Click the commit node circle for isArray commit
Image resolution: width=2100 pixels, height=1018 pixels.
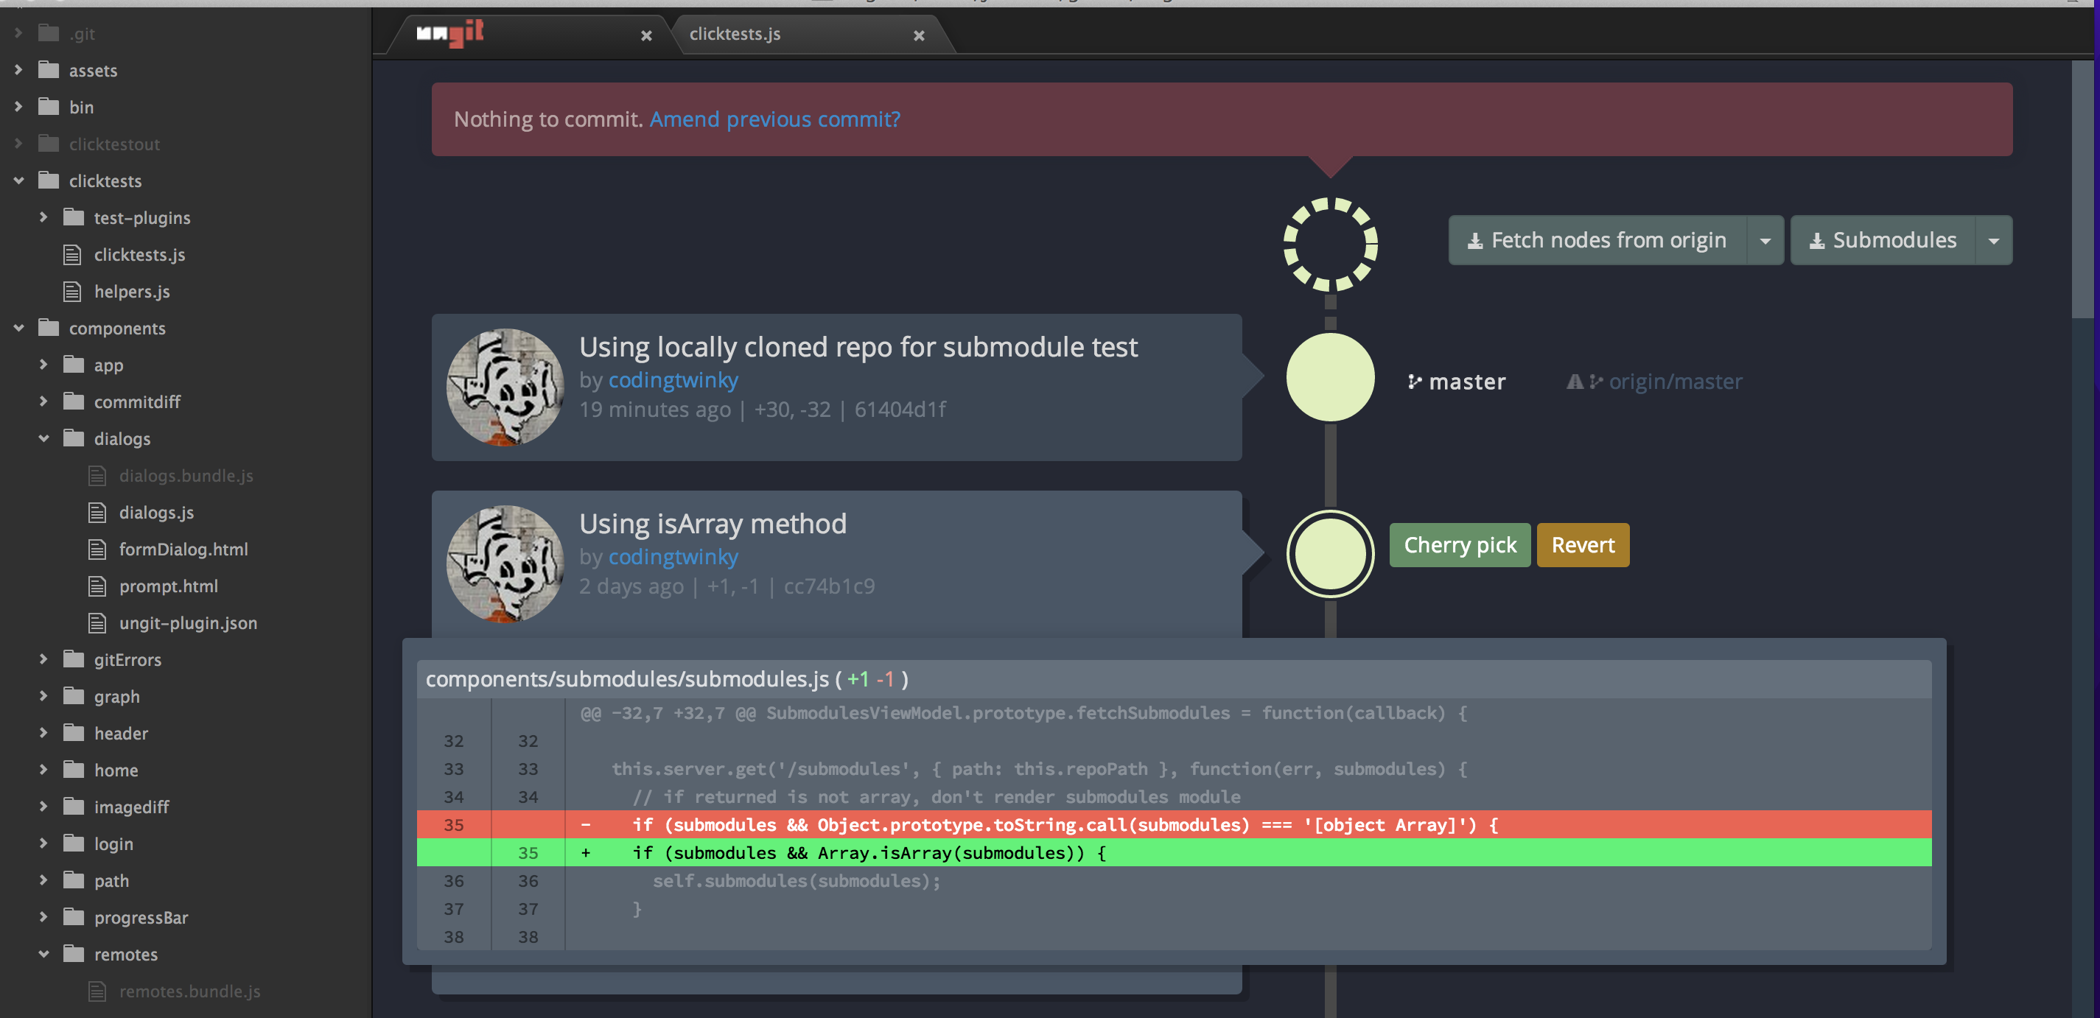(1327, 553)
